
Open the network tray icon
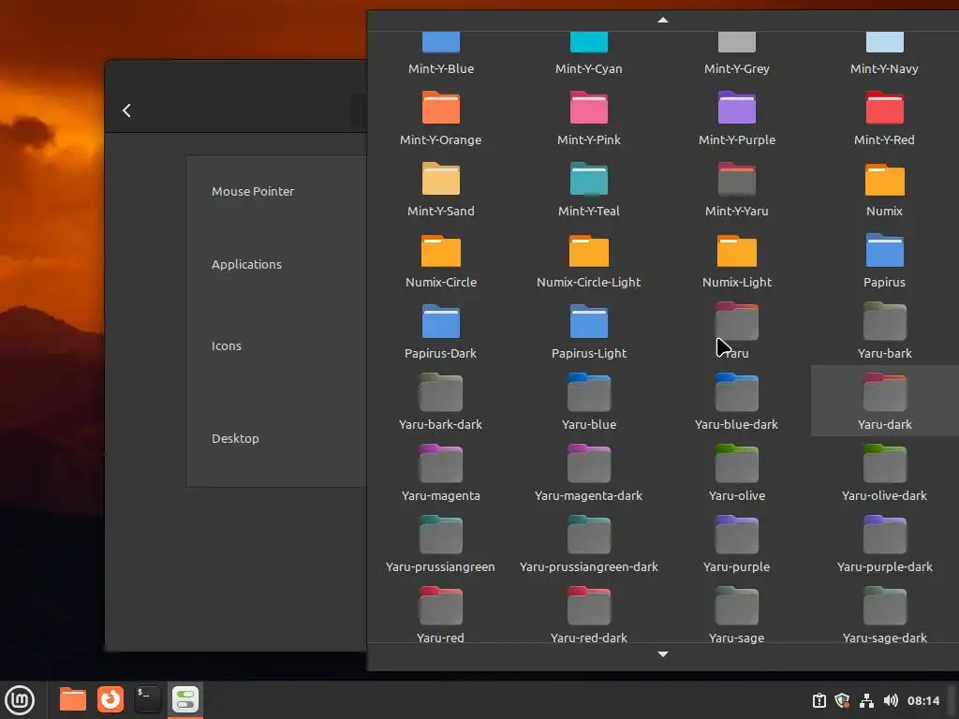click(x=866, y=700)
